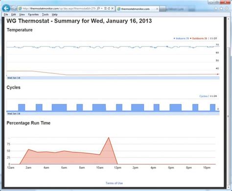Image resolution: width=232 pixels, height=191 pixels.
Task: Click Wed Jan 16 label under Cycles chart
Action: click(x=14, y=114)
